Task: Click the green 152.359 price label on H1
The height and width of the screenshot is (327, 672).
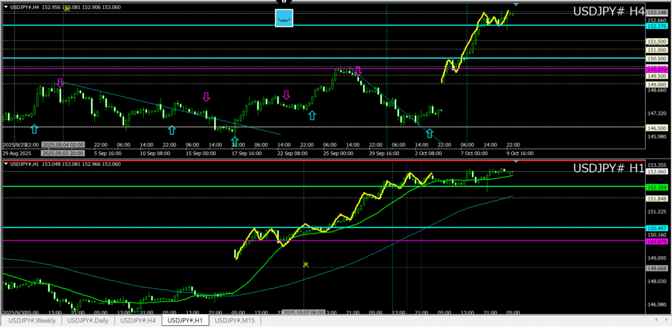Action: coord(657,187)
